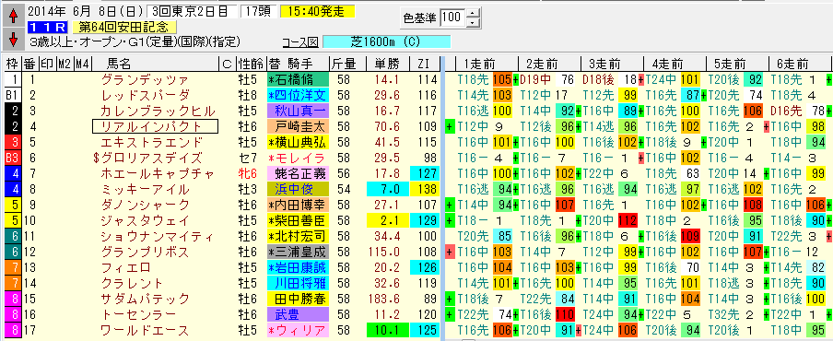Viewport: 833px width, 341px height.
Task: Click the 斤量 column header
Action: (347, 65)
